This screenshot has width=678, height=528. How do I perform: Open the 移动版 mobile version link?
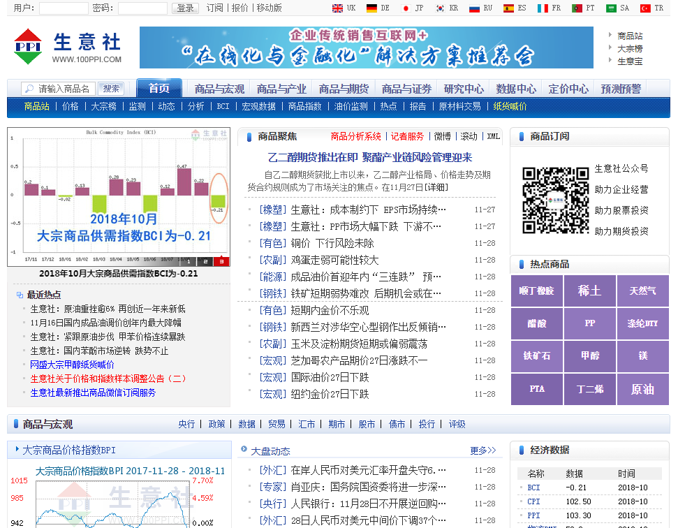click(269, 8)
